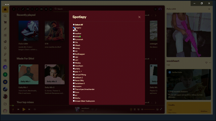Open the Your Library icon in sidebar
The image size is (216, 121).
pyautogui.click(x=5, y=60)
